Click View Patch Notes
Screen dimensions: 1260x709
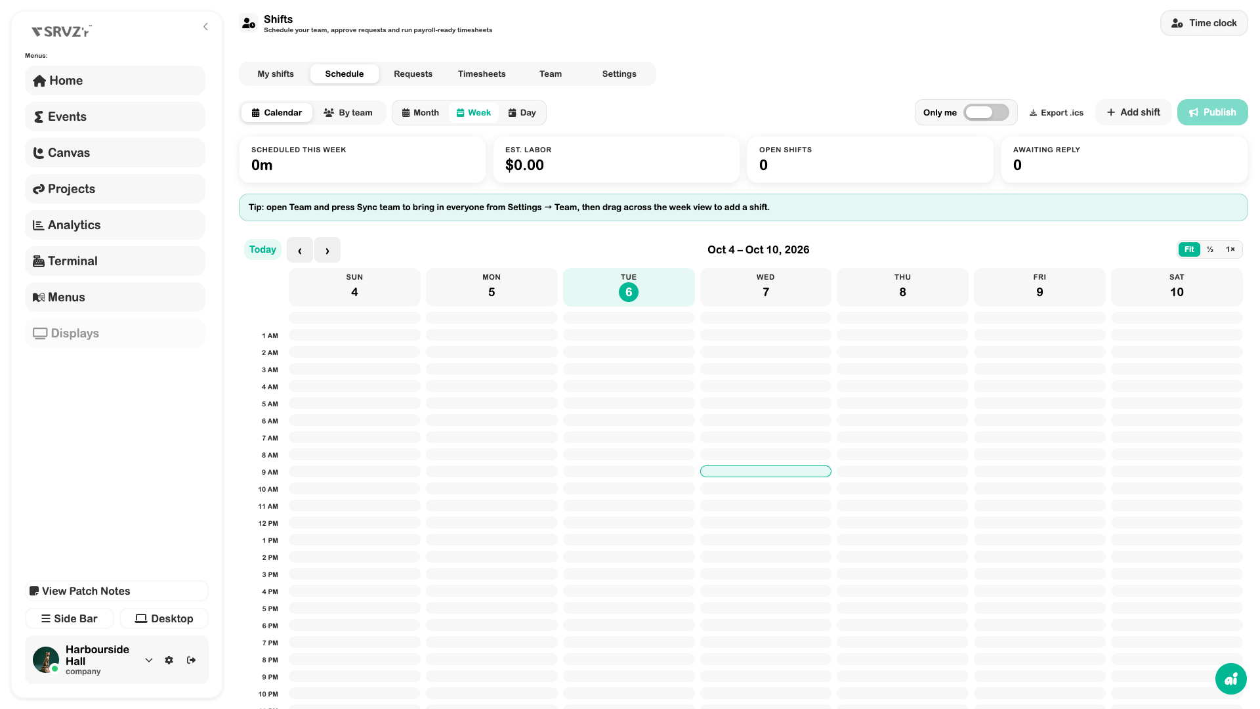tap(117, 591)
